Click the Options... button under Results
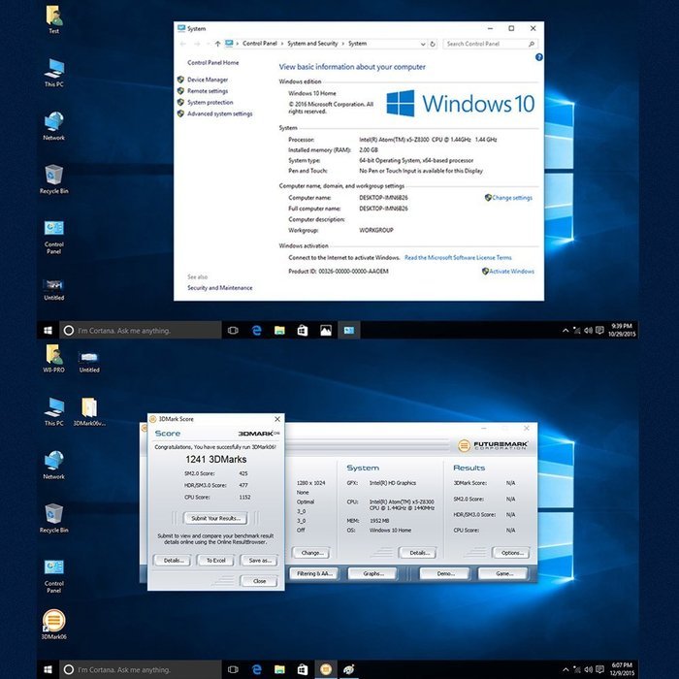This screenshot has width=679, height=679. click(511, 553)
